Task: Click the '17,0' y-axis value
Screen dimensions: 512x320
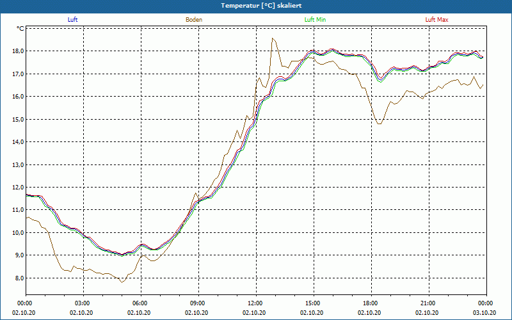Action: (19, 74)
